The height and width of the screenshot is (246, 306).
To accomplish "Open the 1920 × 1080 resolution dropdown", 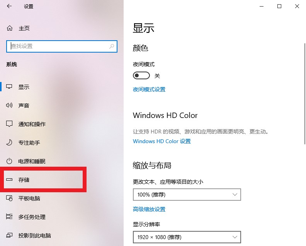I will 187,237.
